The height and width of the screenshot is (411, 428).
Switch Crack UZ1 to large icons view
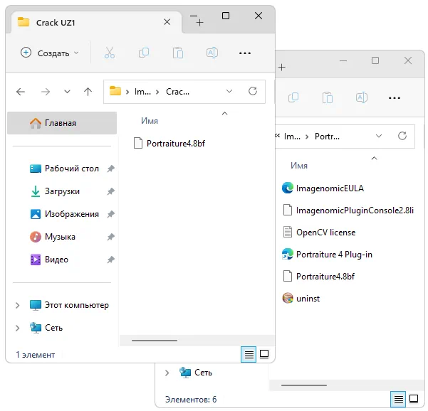[264, 354]
